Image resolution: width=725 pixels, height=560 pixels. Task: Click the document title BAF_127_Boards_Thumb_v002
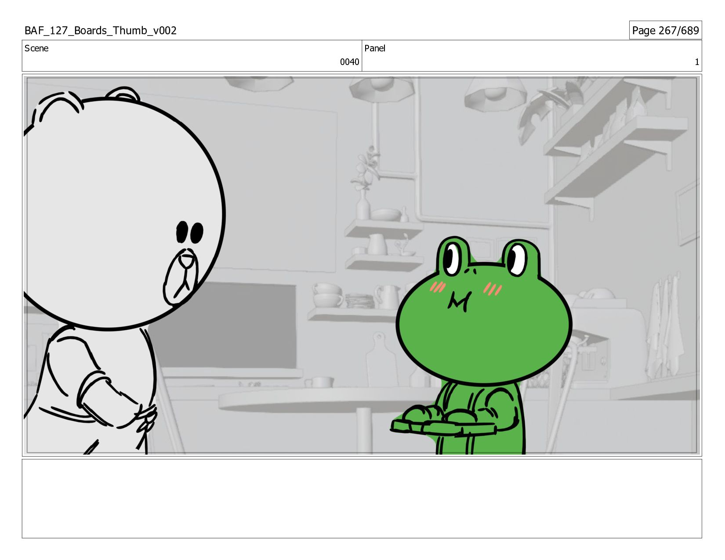point(101,30)
